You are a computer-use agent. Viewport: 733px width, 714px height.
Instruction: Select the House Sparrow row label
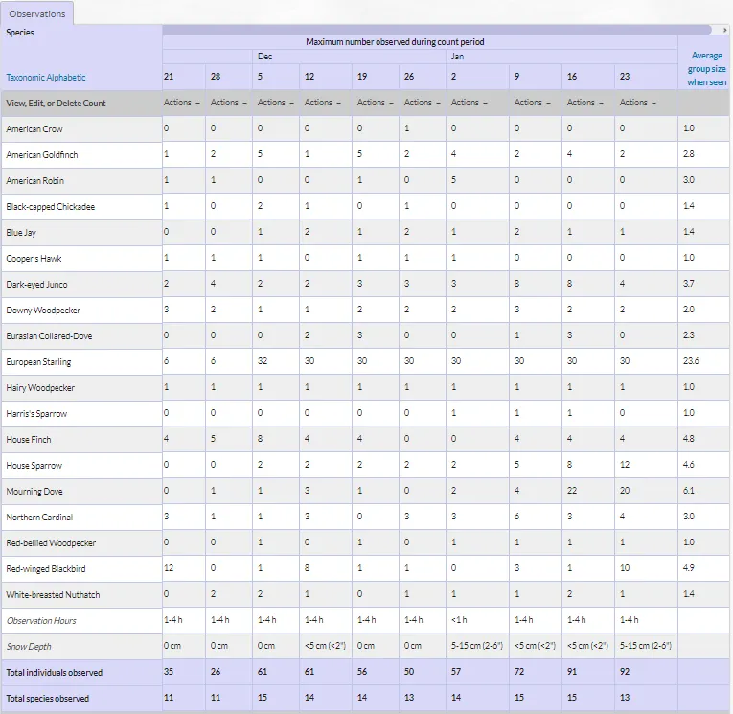coord(34,465)
